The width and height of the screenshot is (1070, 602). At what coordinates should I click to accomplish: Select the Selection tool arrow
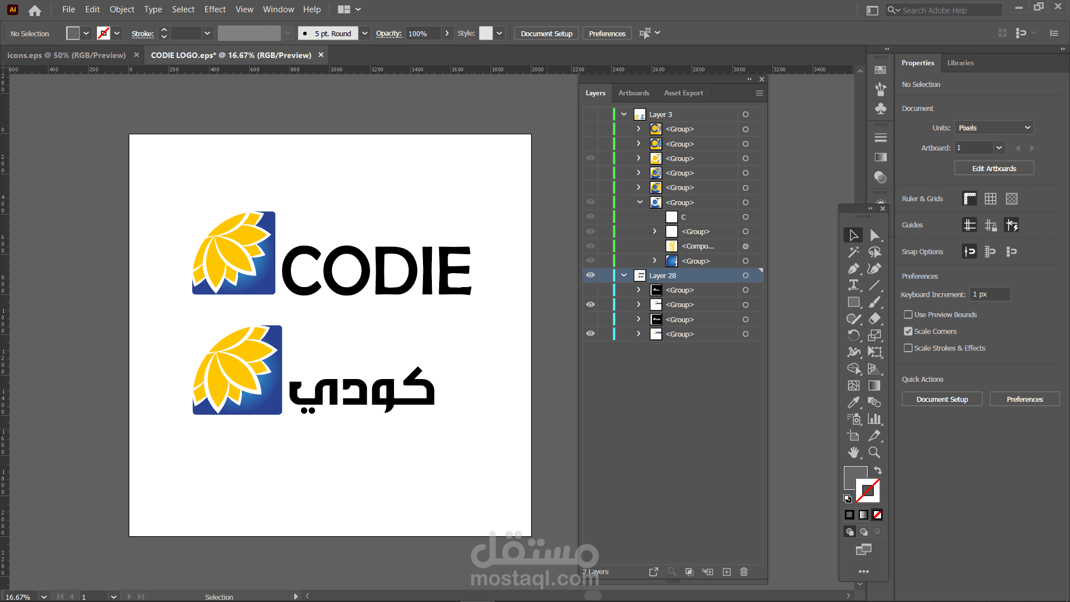(x=853, y=235)
